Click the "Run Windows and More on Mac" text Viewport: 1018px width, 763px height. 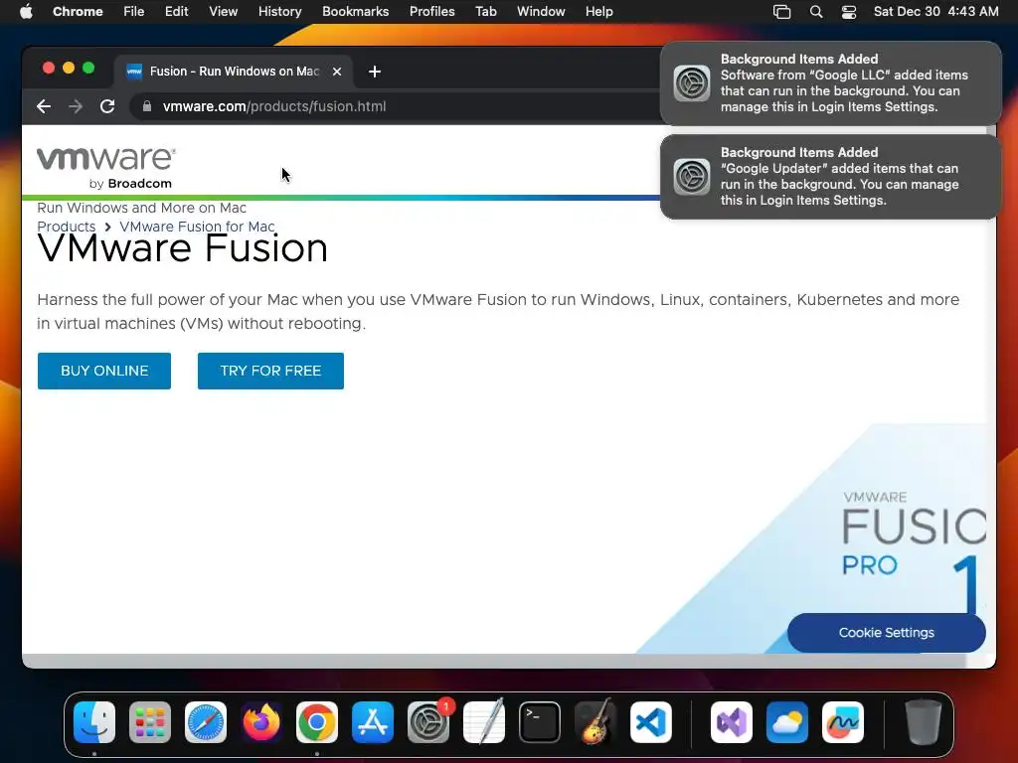point(141,208)
